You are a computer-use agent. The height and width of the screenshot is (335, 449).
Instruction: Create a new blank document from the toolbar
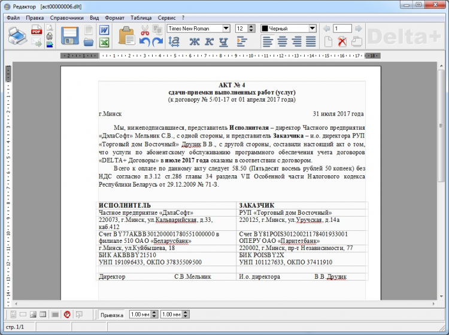pyautogui.click(x=89, y=30)
